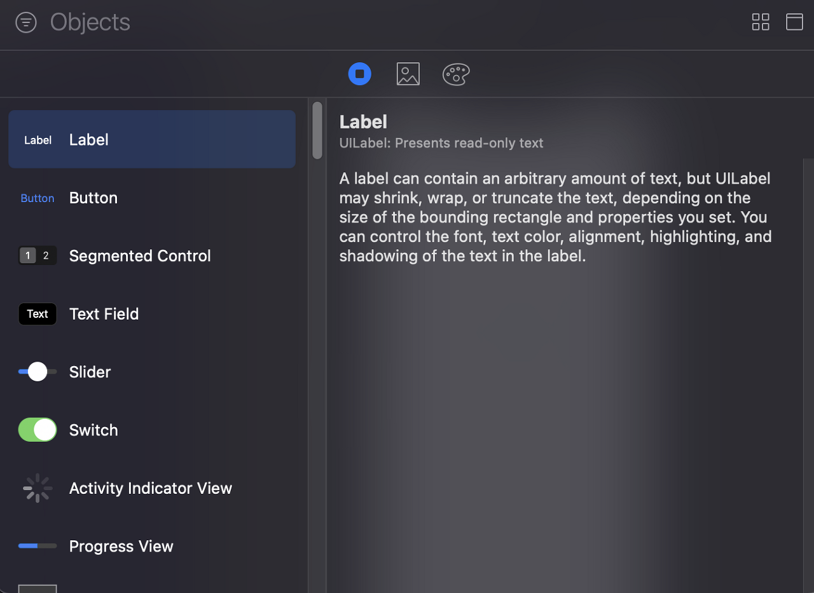Click the label description paragraph
814x593 pixels.
pyautogui.click(x=556, y=217)
